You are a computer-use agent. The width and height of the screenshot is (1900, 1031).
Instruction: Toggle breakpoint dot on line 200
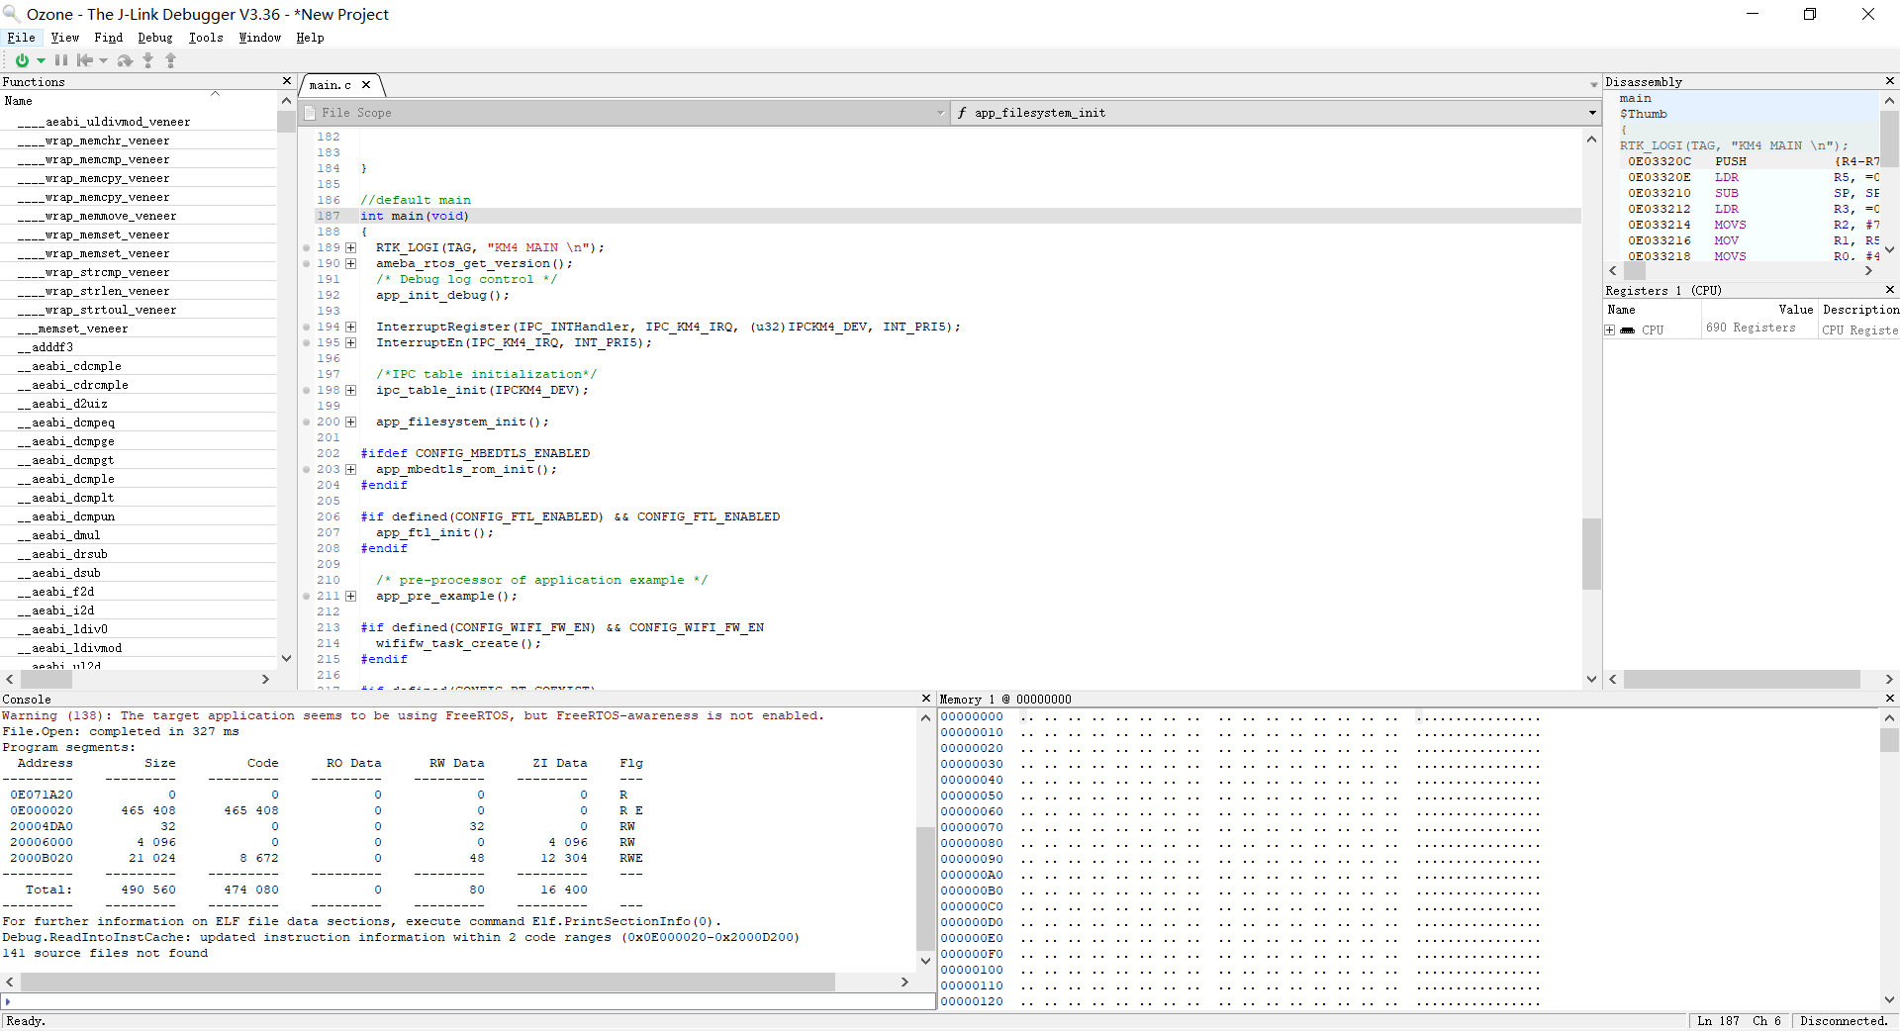point(307,422)
